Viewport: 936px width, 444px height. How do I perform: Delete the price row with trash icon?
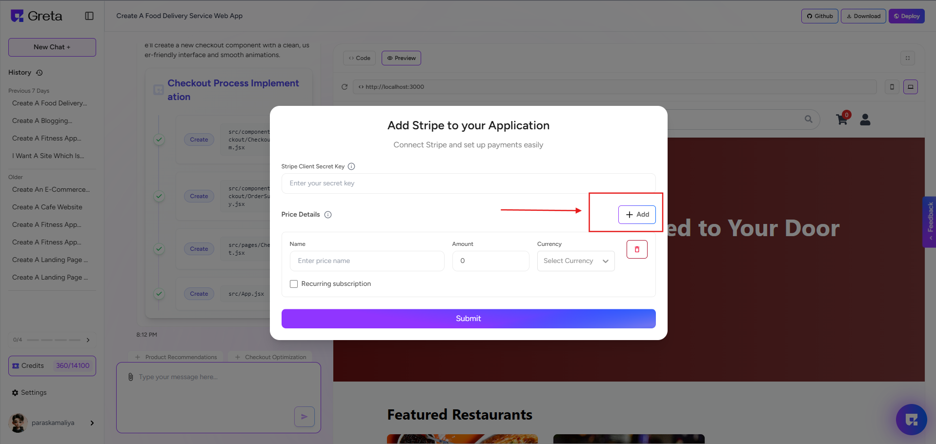tap(637, 249)
